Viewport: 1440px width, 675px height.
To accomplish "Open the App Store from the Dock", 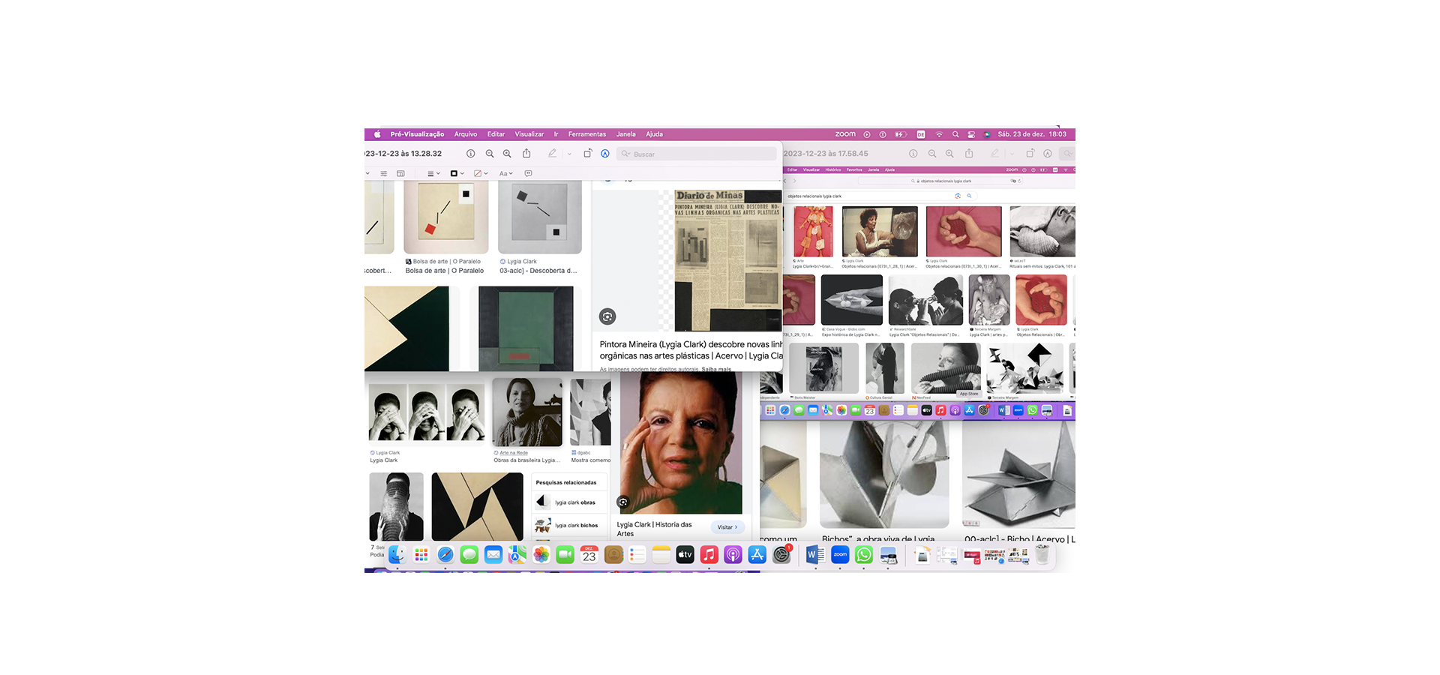I will [757, 555].
